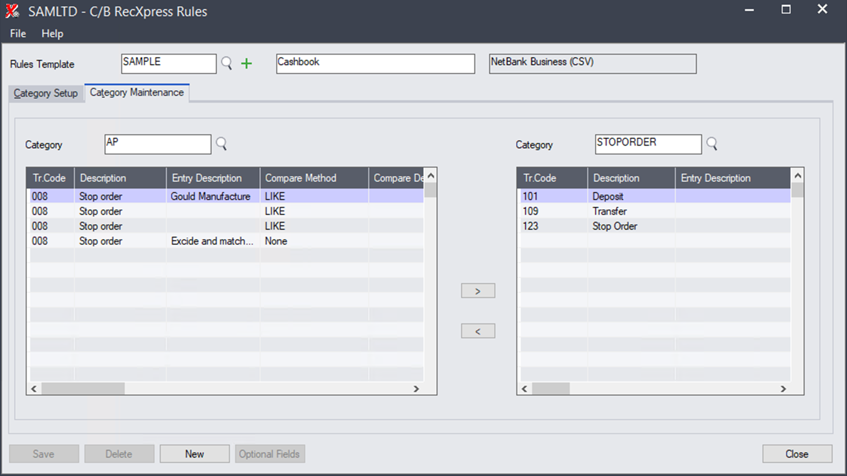Image resolution: width=847 pixels, height=476 pixels.
Task: Click the green plus new template icon
Action: click(247, 63)
